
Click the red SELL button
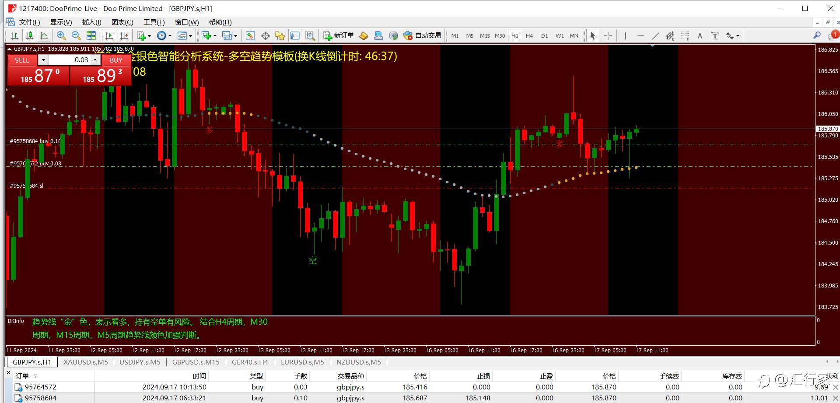(22, 60)
